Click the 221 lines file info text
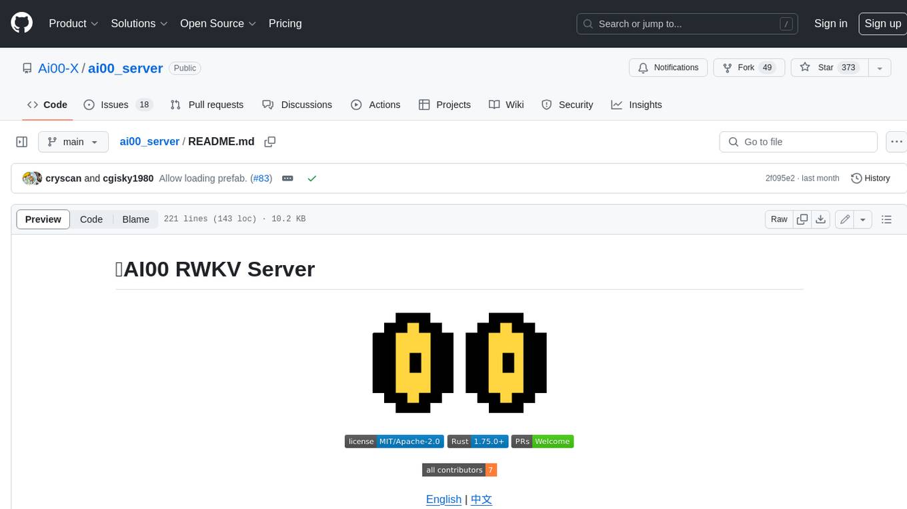907x509 pixels. [x=235, y=219]
